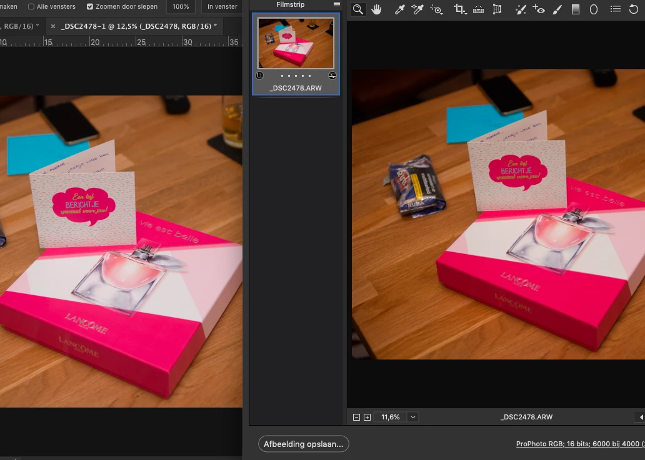The height and width of the screenshot is (460, 645).
Task: Click the adjustments badge on the filmstrip thumbnail
Action: [x=332, y=76]
